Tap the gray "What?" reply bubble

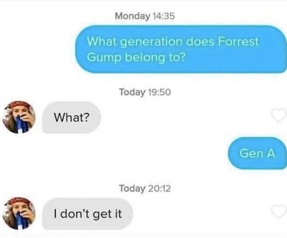72,117
